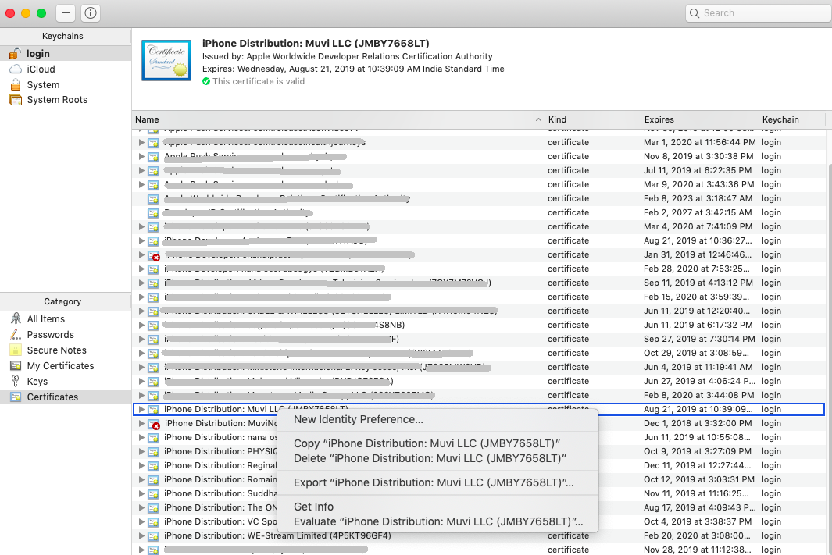Screen dimensions: 832x555
Task: Expand the certificate expiring Mar 9, 2020
Action: coord(141,184)
